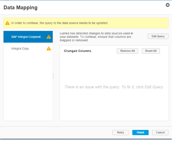
Task: Click the Data Mapping dialog title
Action: pyautogui.click(x=20, y=8)
